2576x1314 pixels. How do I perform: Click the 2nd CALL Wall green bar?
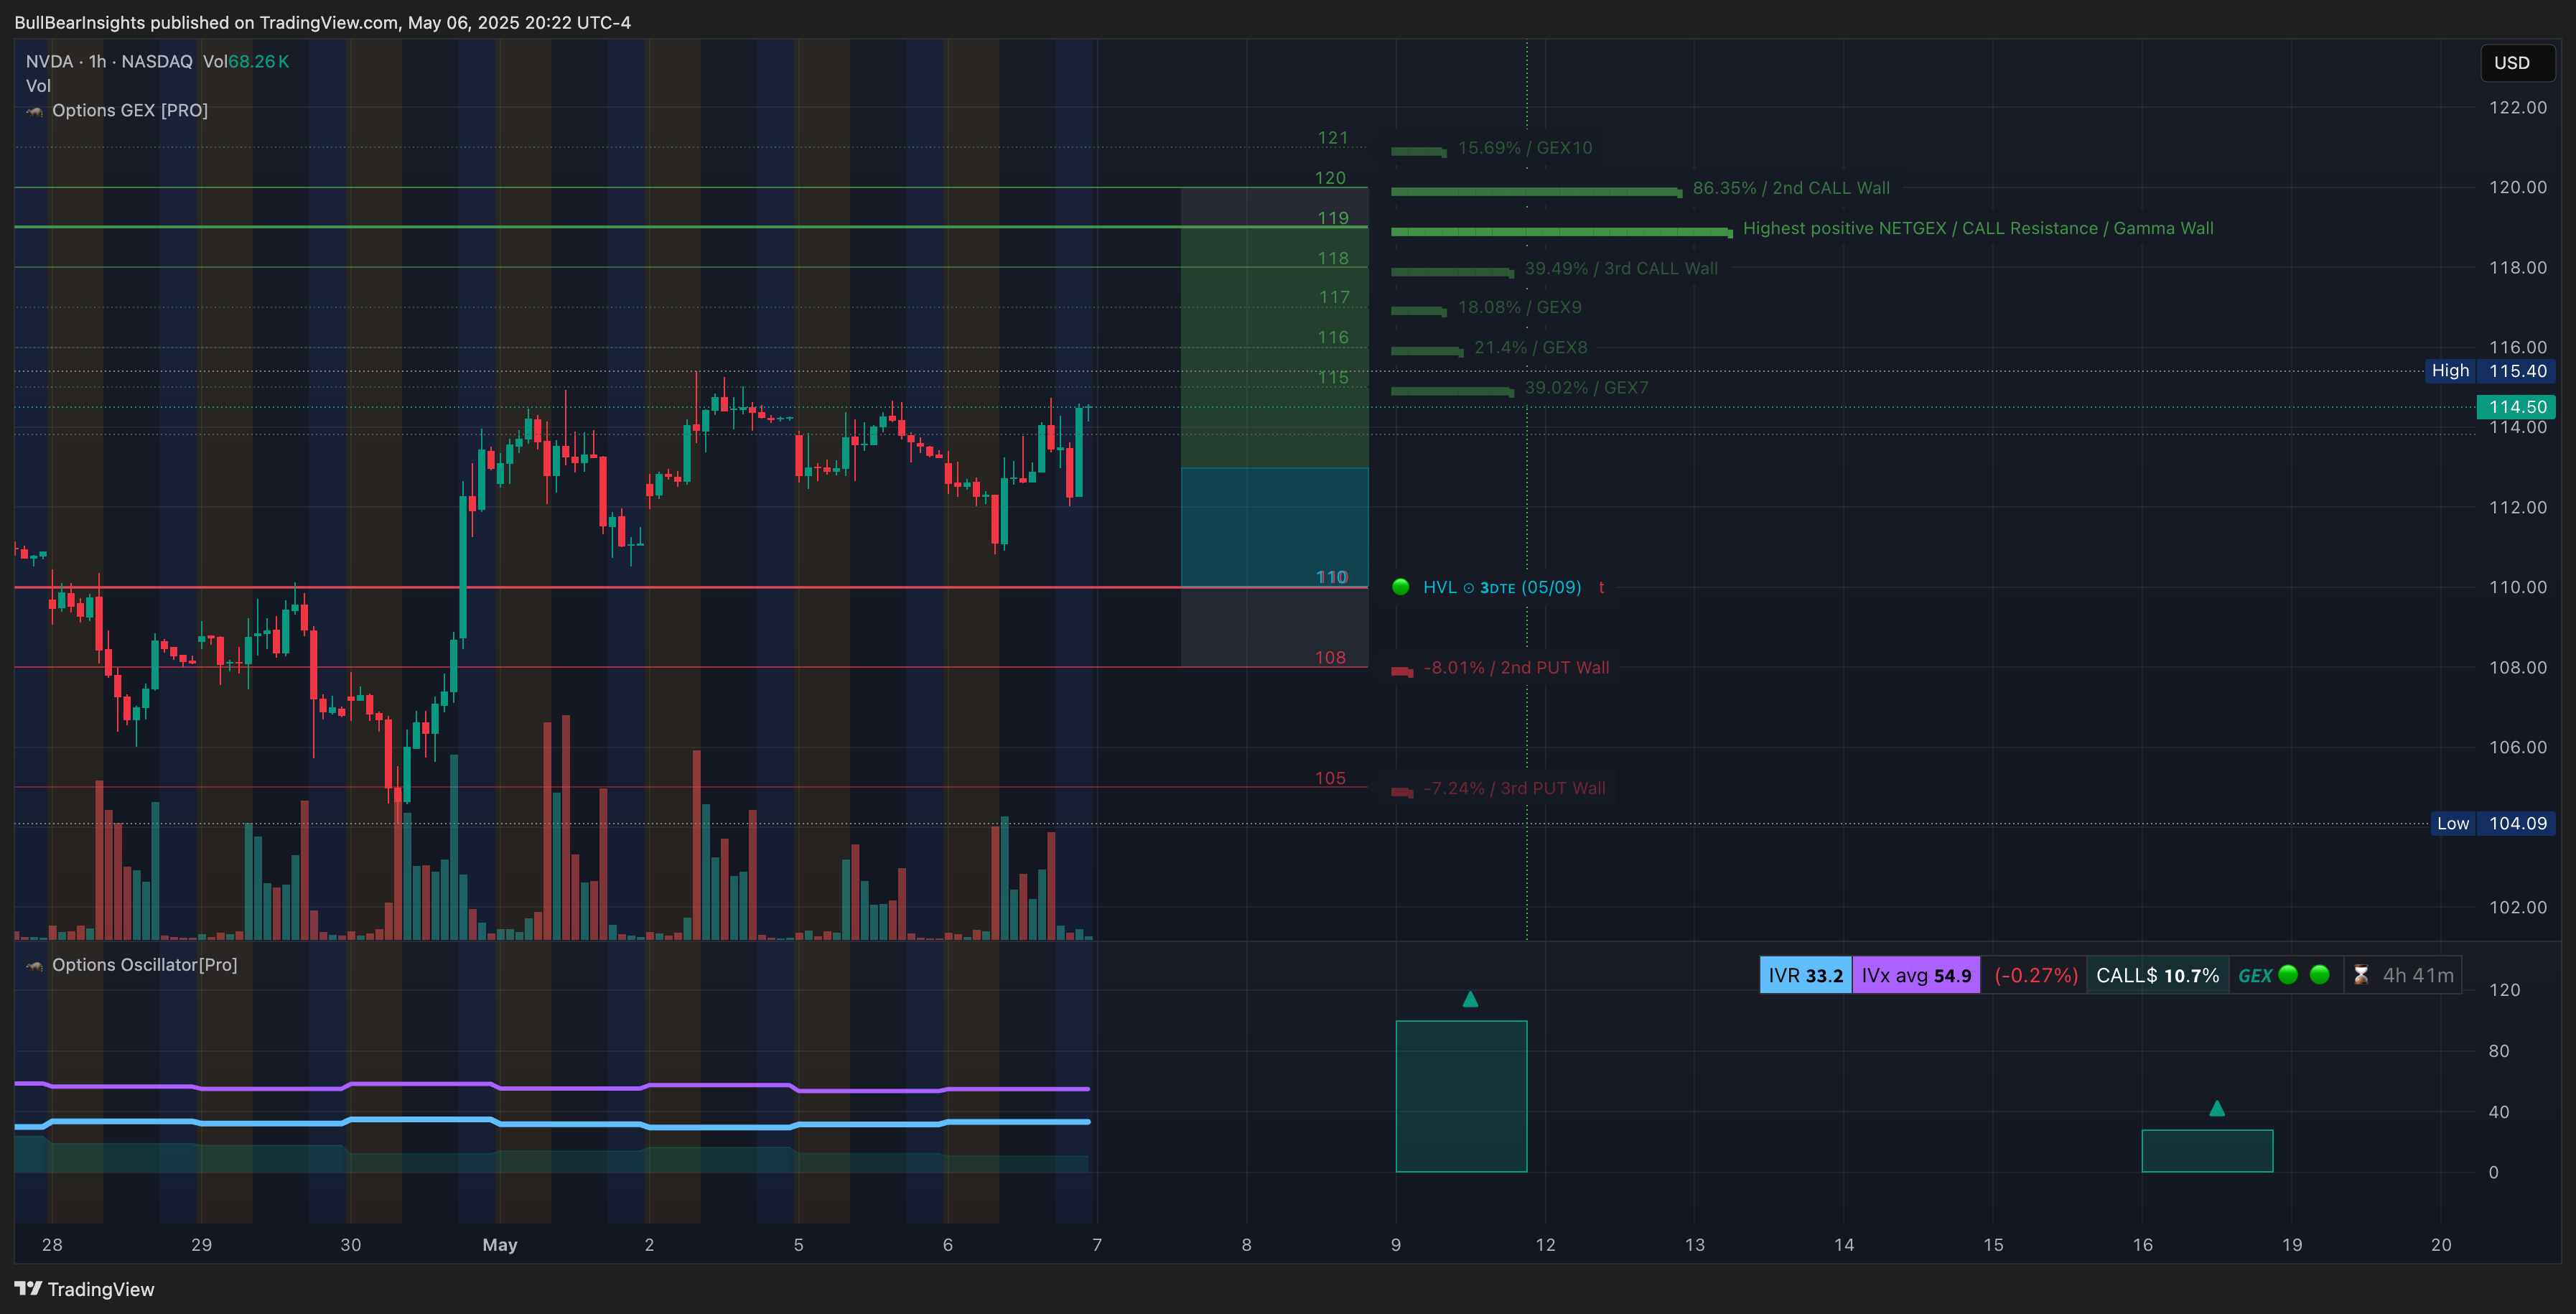(x=1536, y=191)
